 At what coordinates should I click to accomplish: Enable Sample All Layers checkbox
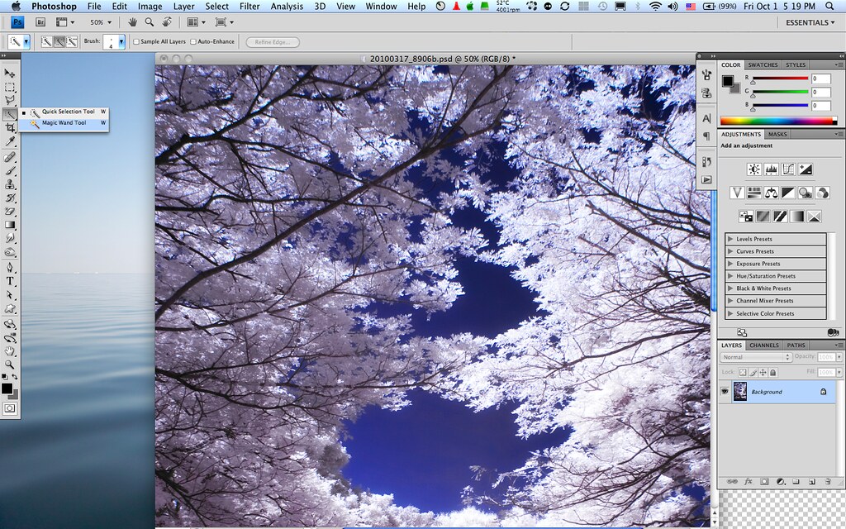click(136, 41)
